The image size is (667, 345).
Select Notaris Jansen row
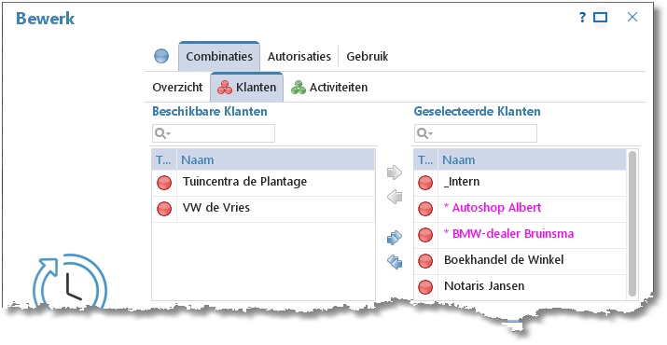click(520, 286)
